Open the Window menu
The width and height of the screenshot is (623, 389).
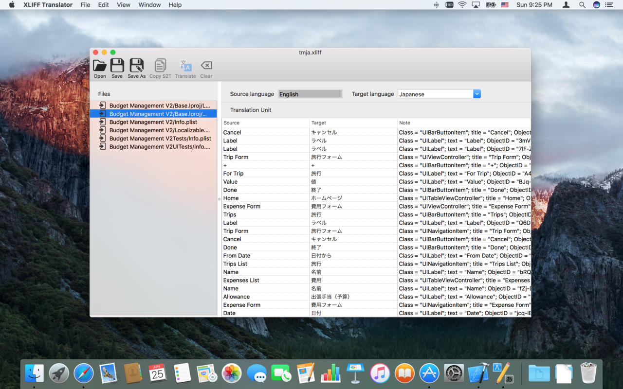tap(149, 5)
